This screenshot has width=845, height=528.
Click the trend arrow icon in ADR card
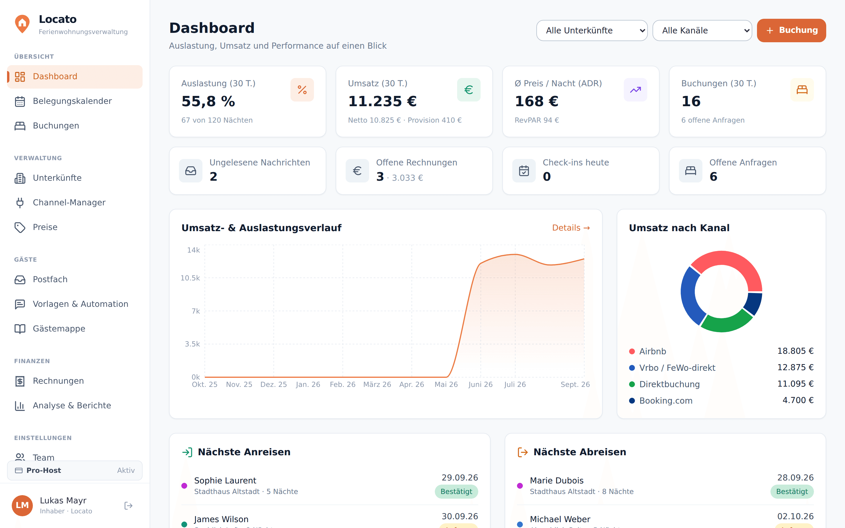[635, 90]
